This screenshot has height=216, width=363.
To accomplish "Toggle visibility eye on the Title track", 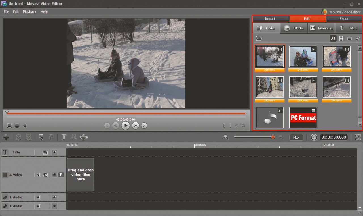I will coord(54,152).
